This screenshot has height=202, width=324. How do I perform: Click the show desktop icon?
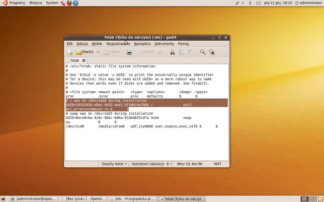3,199
